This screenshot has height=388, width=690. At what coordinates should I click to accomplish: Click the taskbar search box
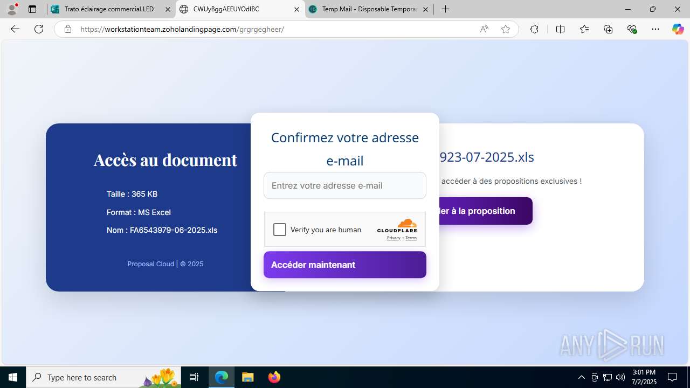(103, 377)
